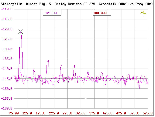
Task: Click the 575.0 x-axis label
Action: [x=148, y=113]
